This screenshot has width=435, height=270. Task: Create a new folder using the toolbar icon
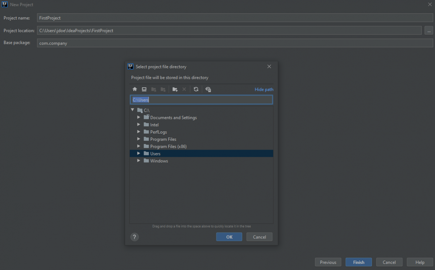tap(175, 89)
